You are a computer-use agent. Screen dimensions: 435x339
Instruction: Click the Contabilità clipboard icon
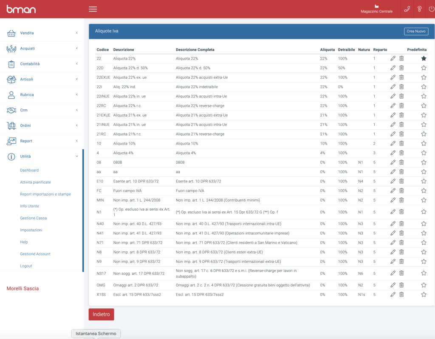coord(11,64)
